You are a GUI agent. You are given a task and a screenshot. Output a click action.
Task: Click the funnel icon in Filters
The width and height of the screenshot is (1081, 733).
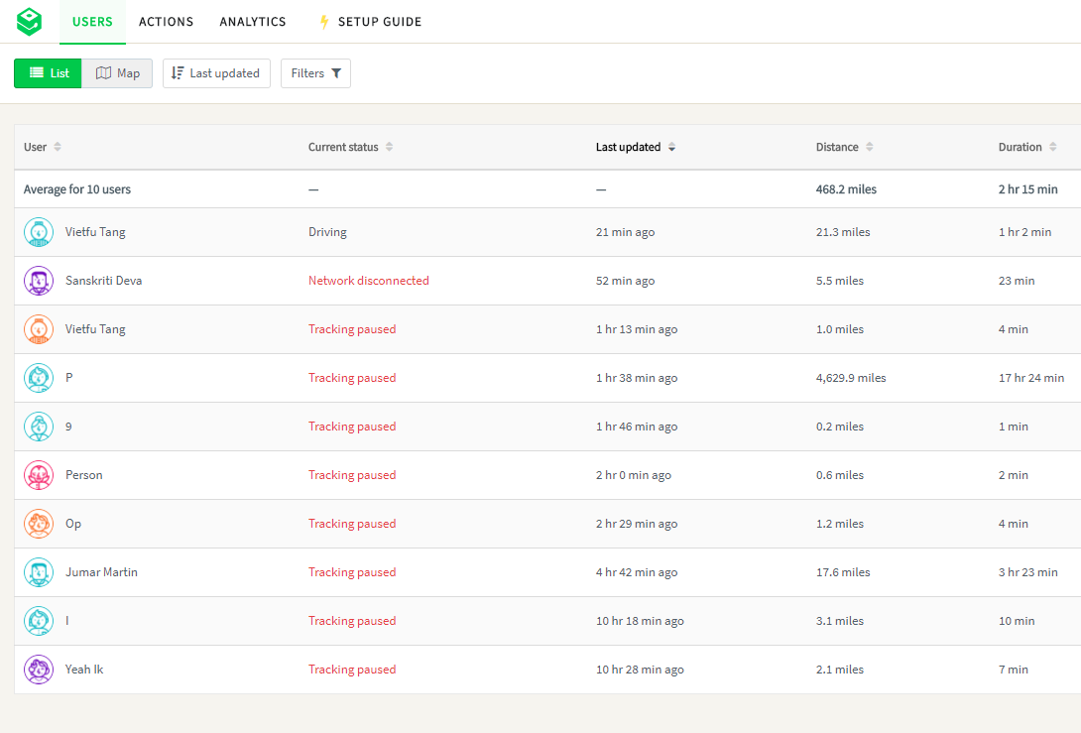pyautogui.click(x=336, y=73)
